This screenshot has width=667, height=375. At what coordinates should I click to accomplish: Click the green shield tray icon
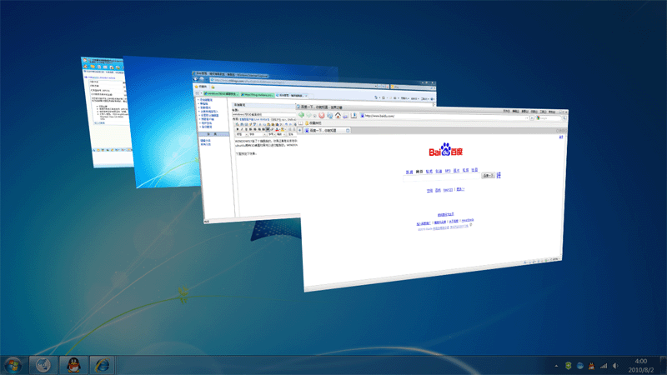point(569,366)
